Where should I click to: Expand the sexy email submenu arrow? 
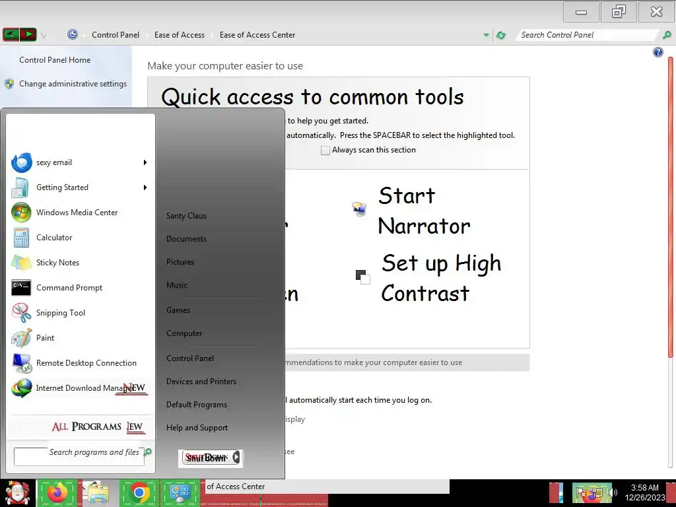[x=145, y=162]
